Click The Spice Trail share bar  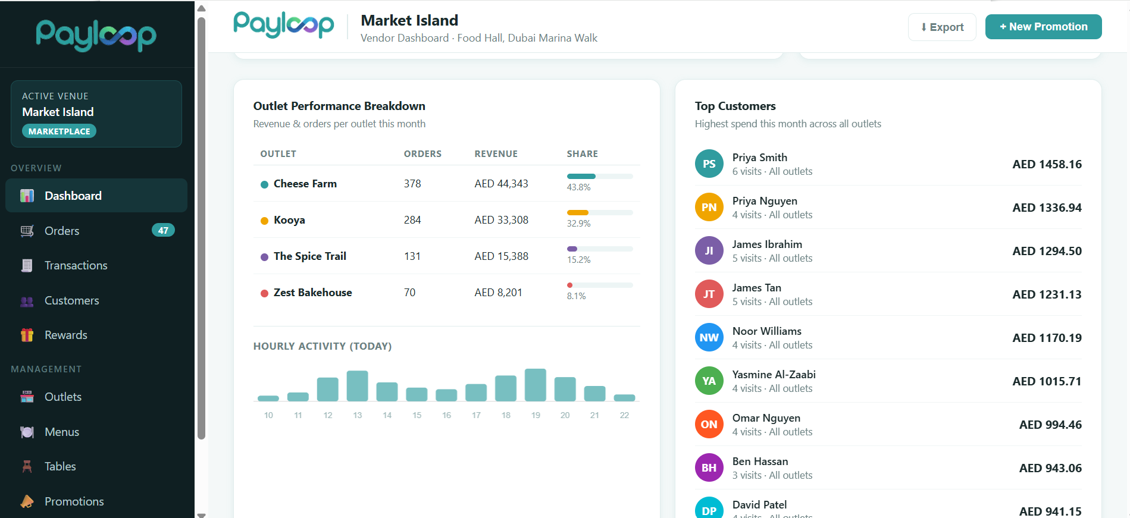point(600,249)
